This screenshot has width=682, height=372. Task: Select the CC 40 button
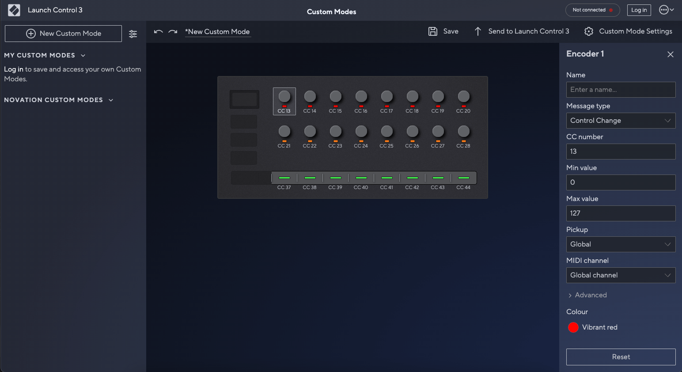361,178
